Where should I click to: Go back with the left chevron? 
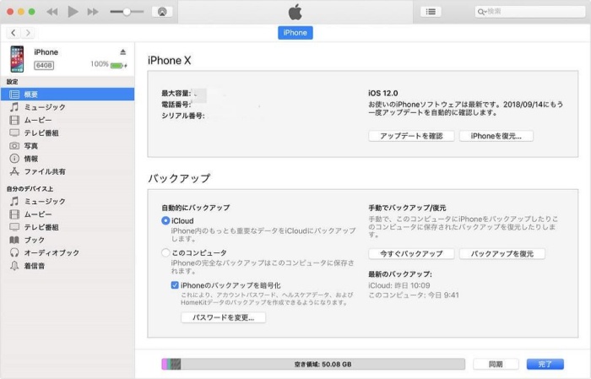14,33
